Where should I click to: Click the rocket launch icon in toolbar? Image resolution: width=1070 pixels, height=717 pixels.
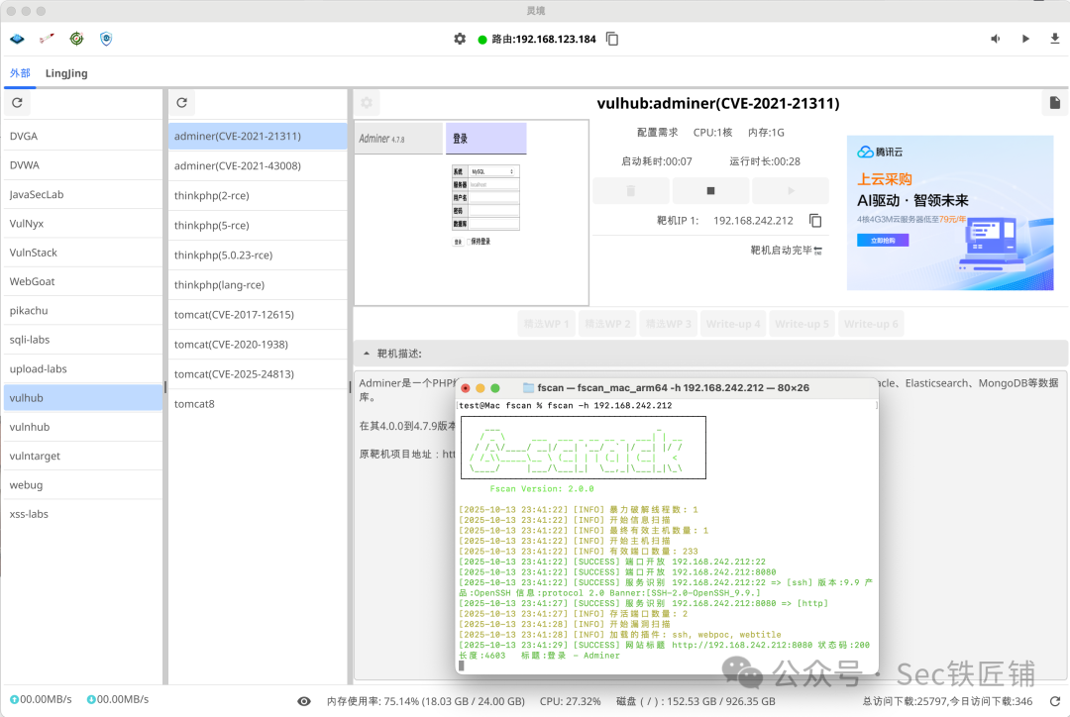46,38
